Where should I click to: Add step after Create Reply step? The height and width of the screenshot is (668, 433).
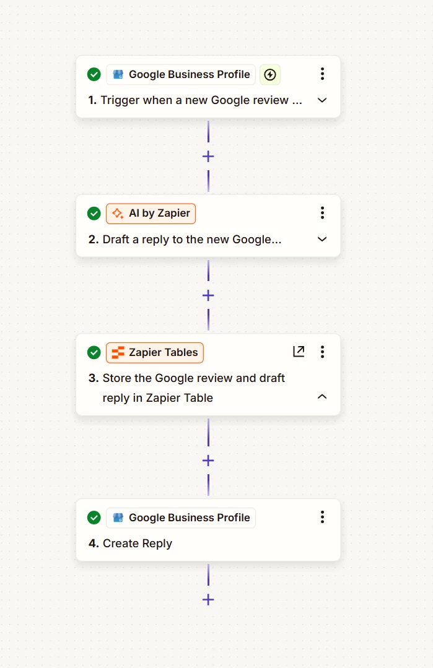(x=208, y=600)
